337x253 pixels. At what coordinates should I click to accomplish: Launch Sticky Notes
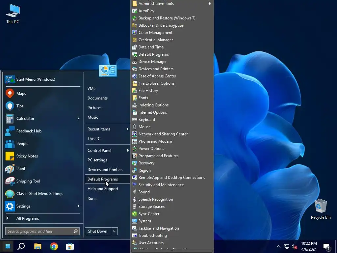[42, 156]
